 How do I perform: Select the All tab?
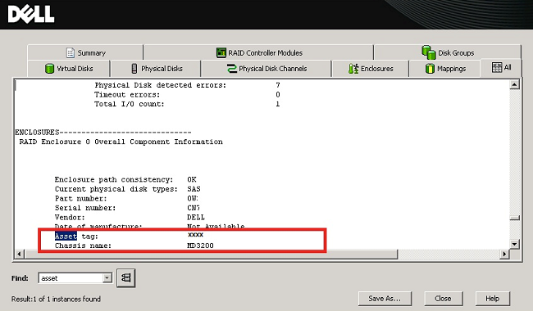501,67
